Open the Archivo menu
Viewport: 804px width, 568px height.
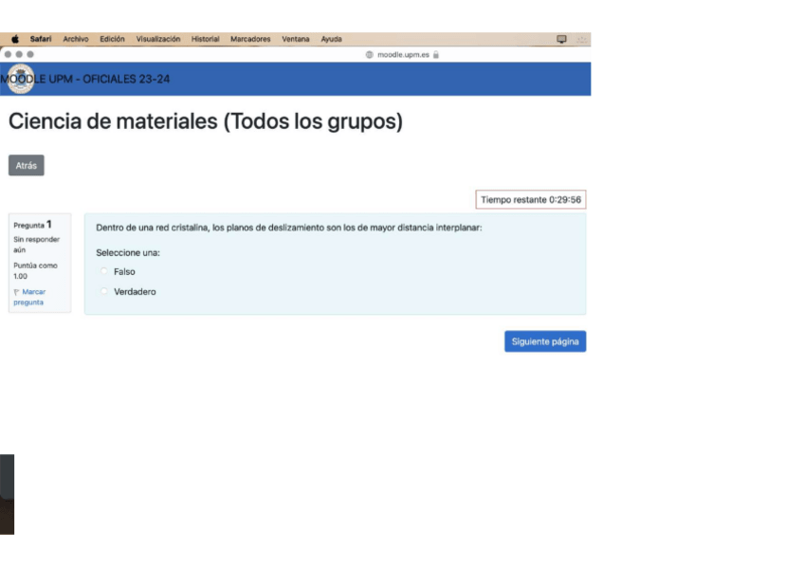coord(76,40)
